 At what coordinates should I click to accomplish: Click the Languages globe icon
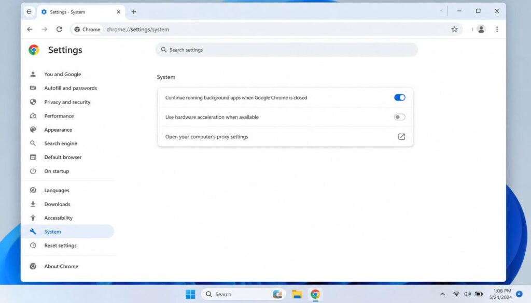tap(33, 190)
